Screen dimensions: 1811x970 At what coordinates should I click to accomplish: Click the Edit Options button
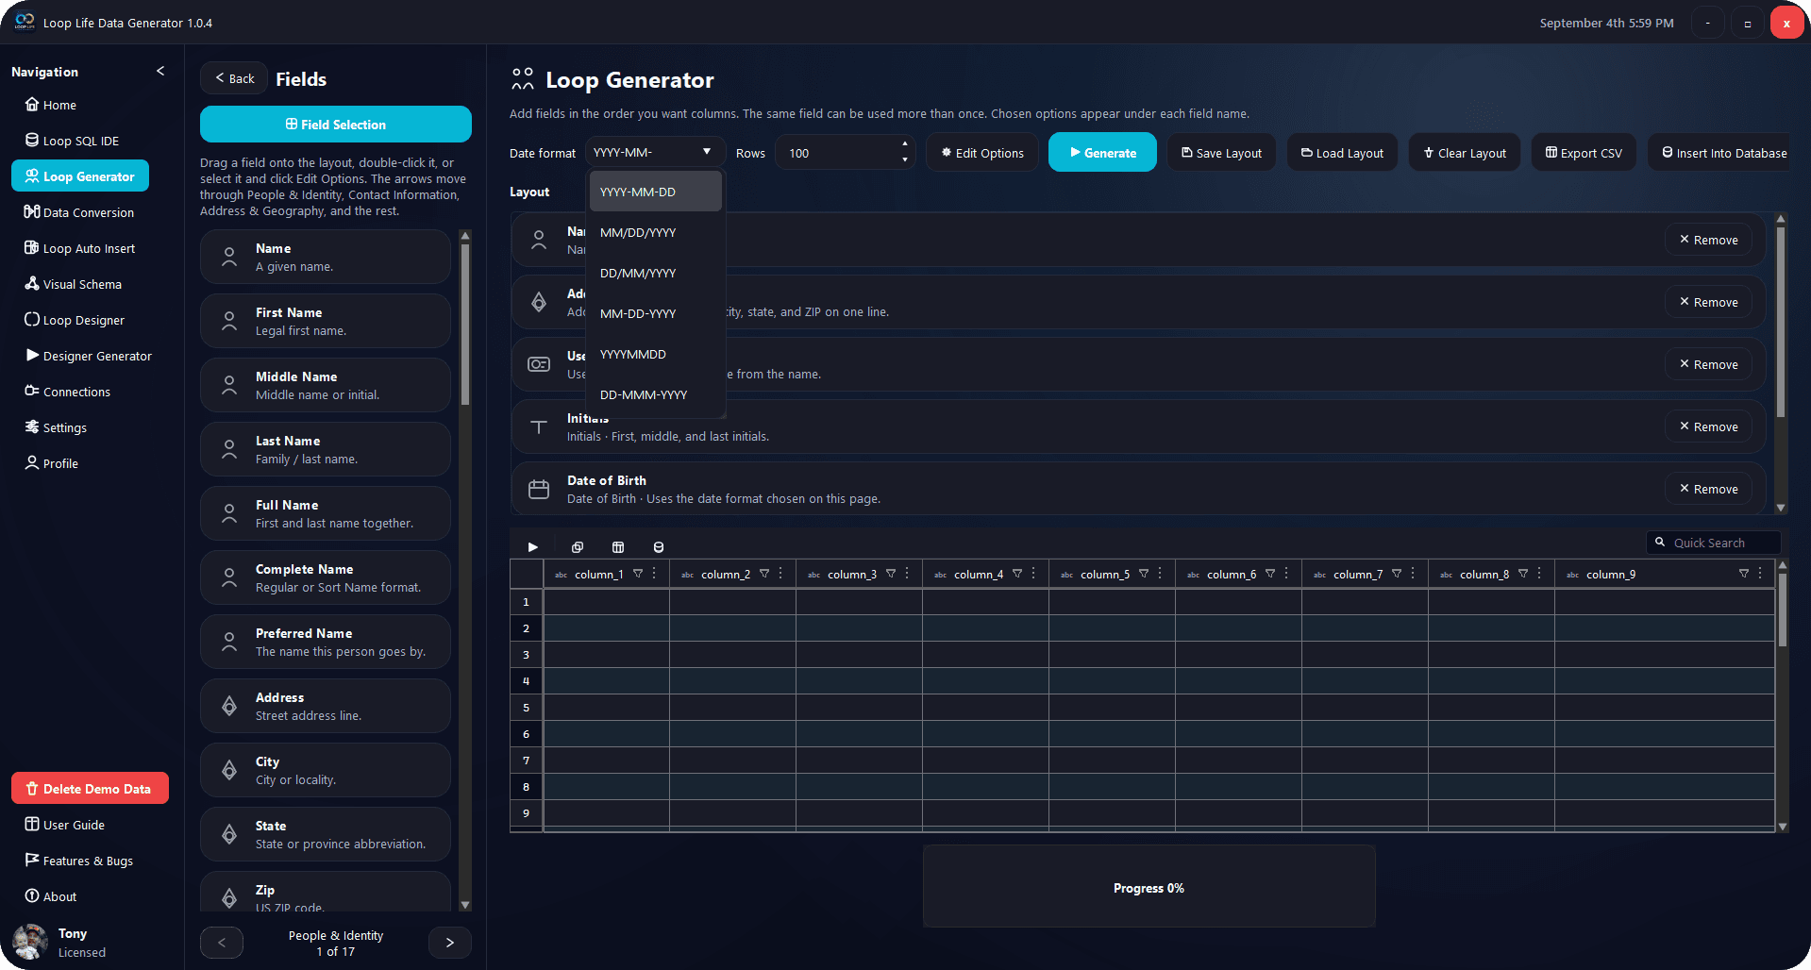pos(982,152)
